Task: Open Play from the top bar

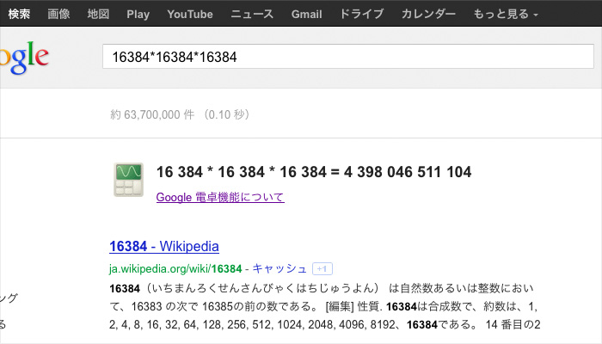Action: click(x=138, y=15)
